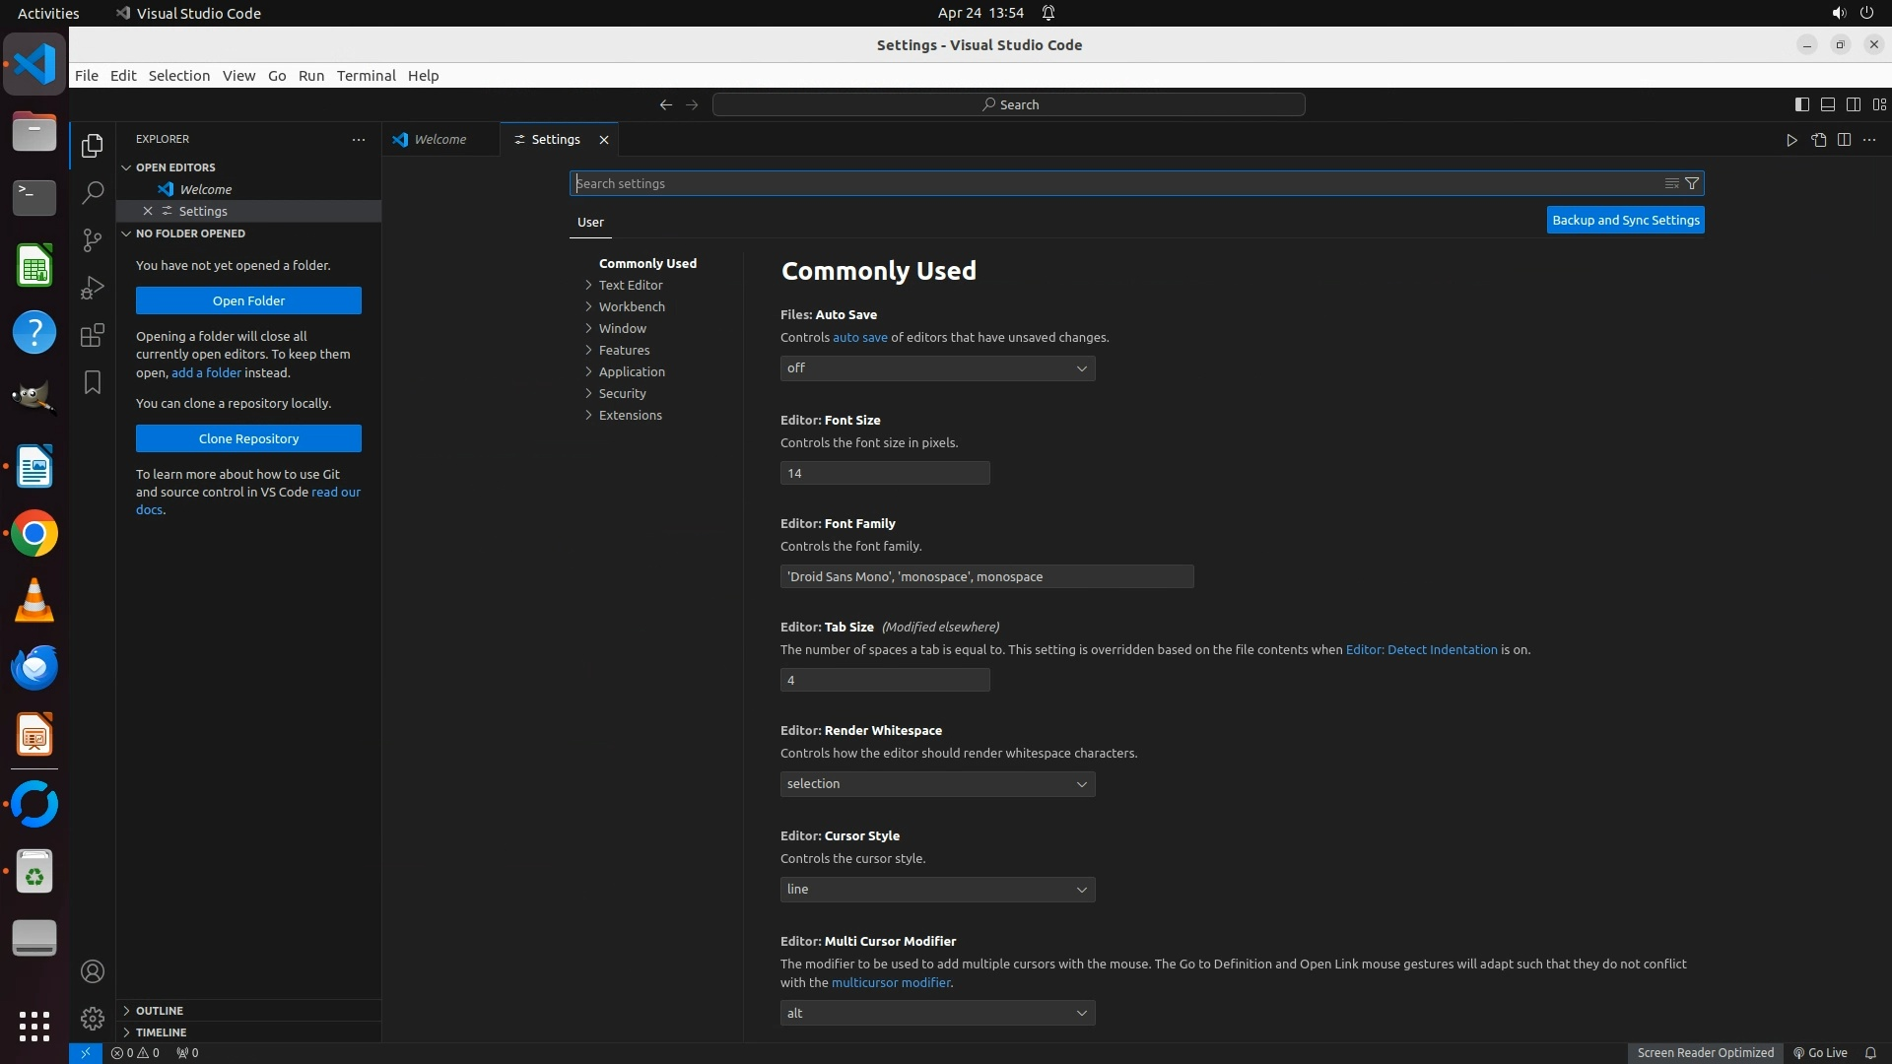Switch to the Welcome tab
The width and height of the screenshot is (1892, 1064).
point(439,140)
